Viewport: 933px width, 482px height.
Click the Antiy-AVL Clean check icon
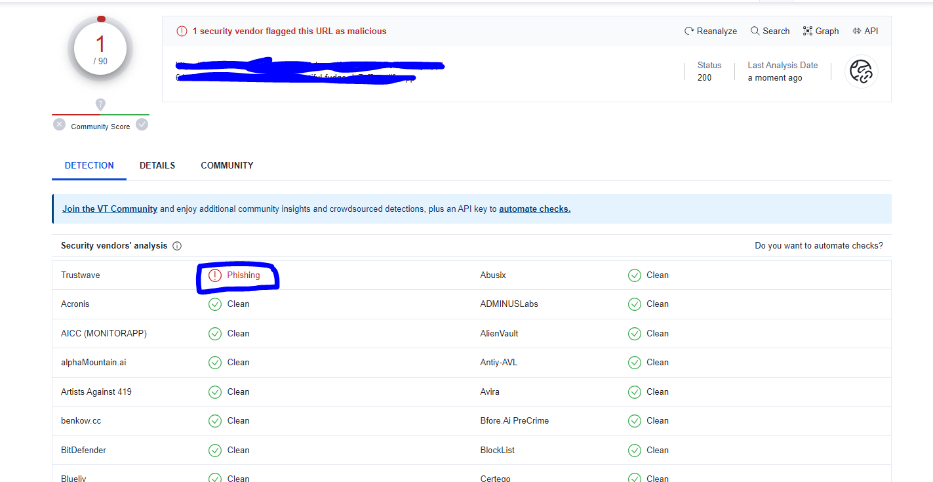[635, 363]
